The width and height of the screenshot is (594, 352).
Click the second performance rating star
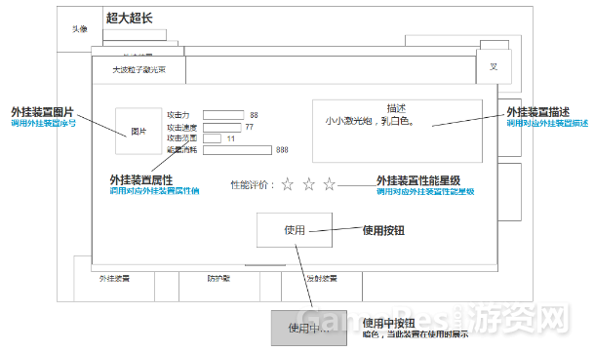click(x=309, y=184)
